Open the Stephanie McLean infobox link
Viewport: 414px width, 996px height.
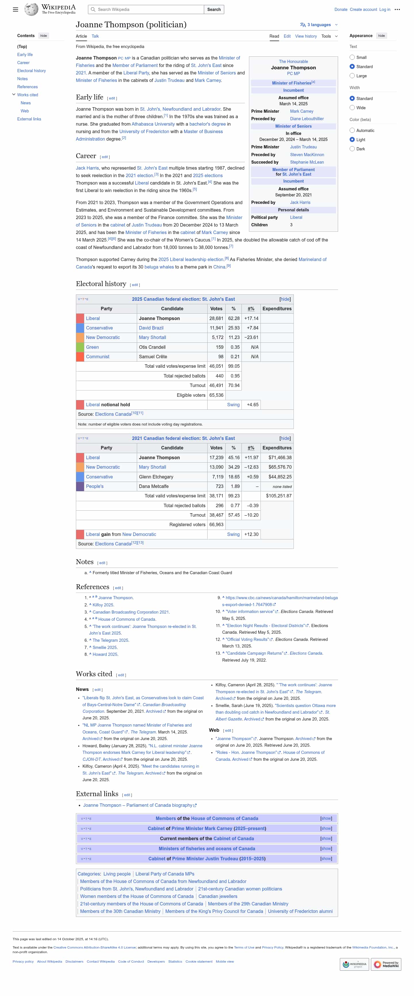tap(307, 162)
